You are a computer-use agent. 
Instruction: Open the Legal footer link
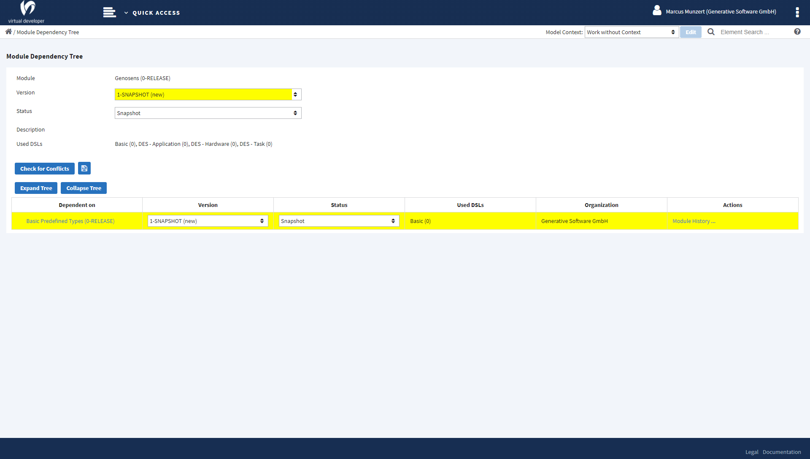click(x=752, y=452)
